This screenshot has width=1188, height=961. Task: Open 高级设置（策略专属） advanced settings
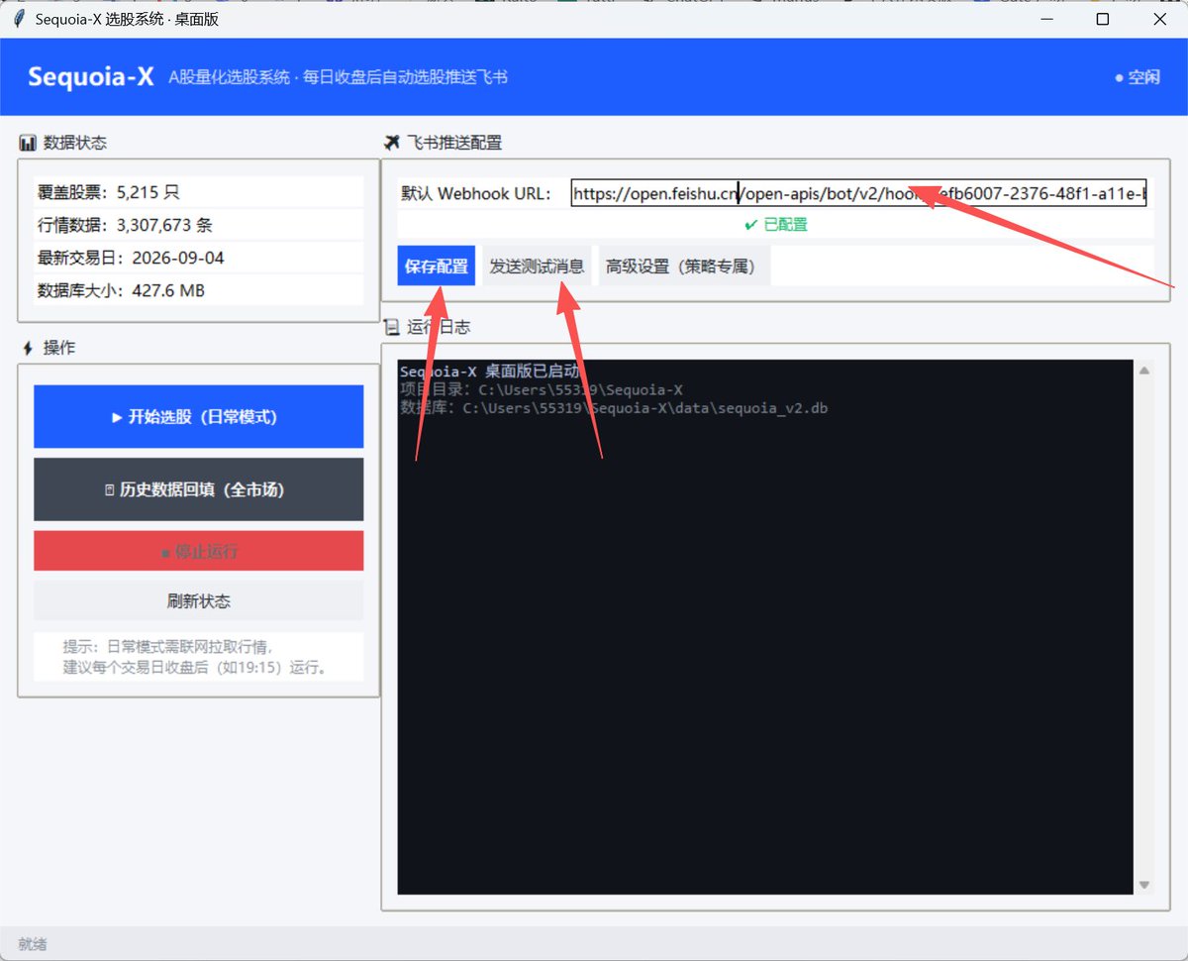coord(684,267)
